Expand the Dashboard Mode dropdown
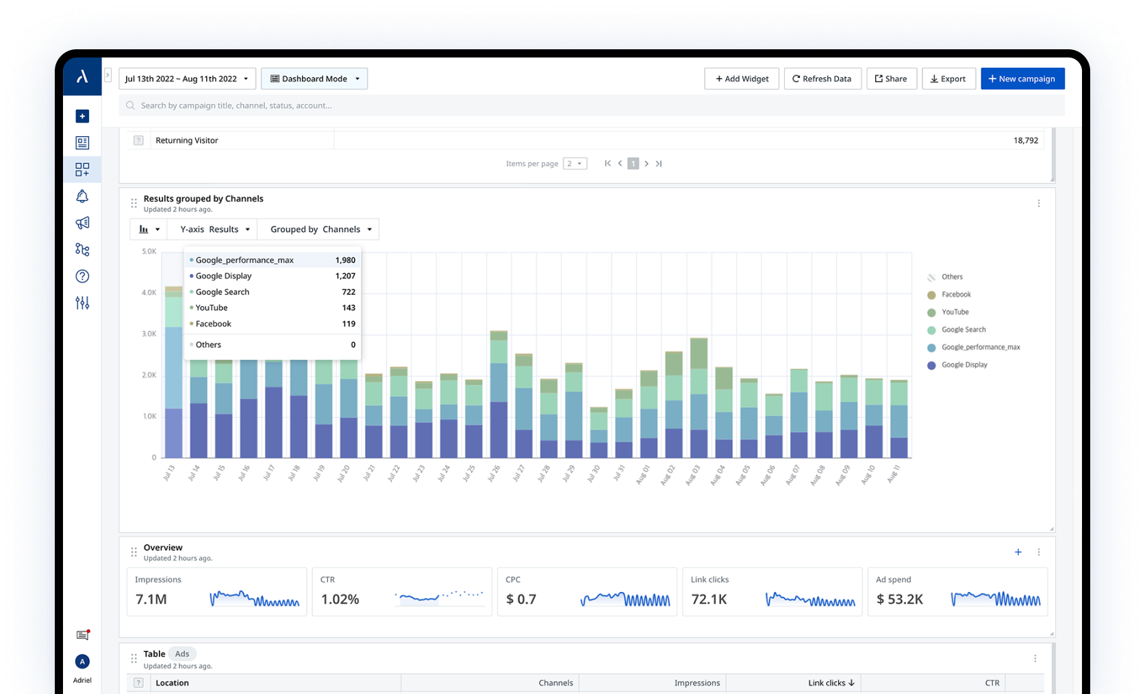 coord(314,79)
